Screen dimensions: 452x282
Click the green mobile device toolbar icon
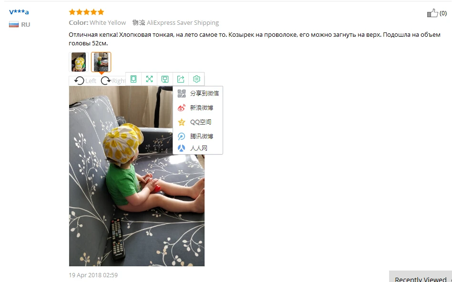click(x=134, y=79)
